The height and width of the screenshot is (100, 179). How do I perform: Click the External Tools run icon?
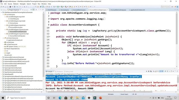66,7
